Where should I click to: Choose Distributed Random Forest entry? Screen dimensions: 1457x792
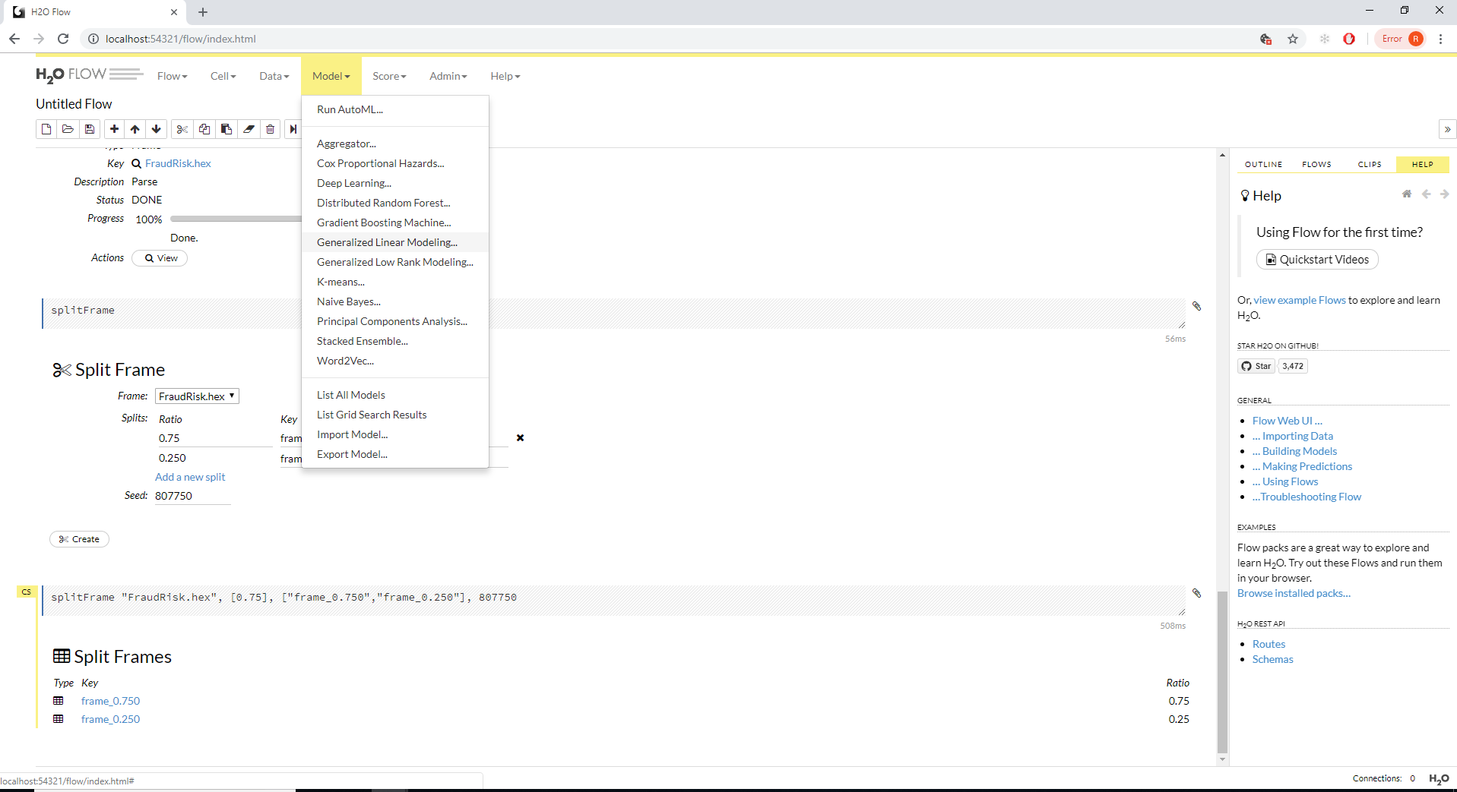pos(394,203)
